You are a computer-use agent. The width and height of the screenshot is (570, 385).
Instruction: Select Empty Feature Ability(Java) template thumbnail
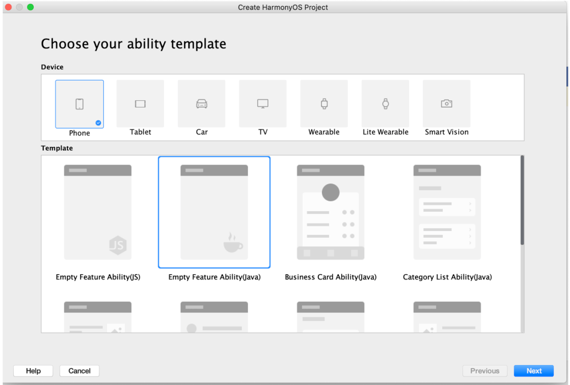(x=214, y=212)
